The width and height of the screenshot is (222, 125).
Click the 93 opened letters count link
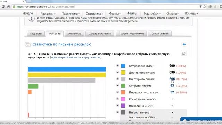(172, 86)
